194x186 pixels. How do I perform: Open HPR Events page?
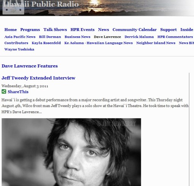[x=83, y=30]
